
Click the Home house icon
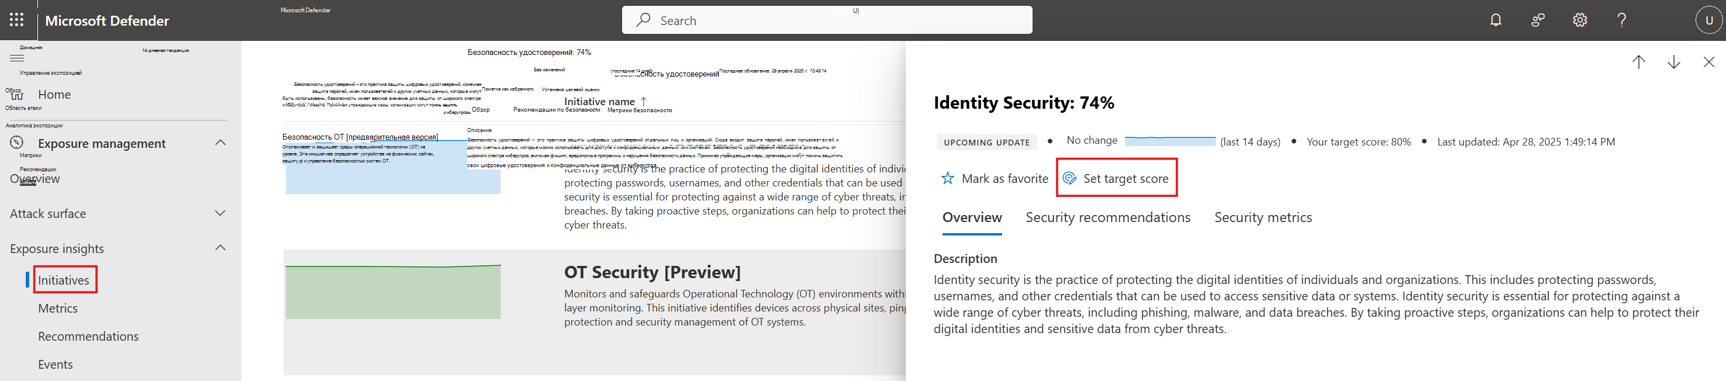17,95
